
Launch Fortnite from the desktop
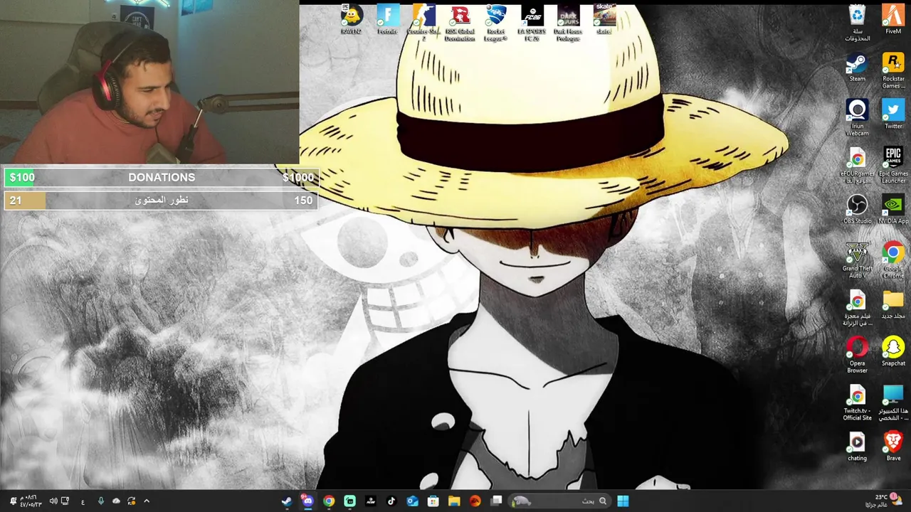point(387,20)
